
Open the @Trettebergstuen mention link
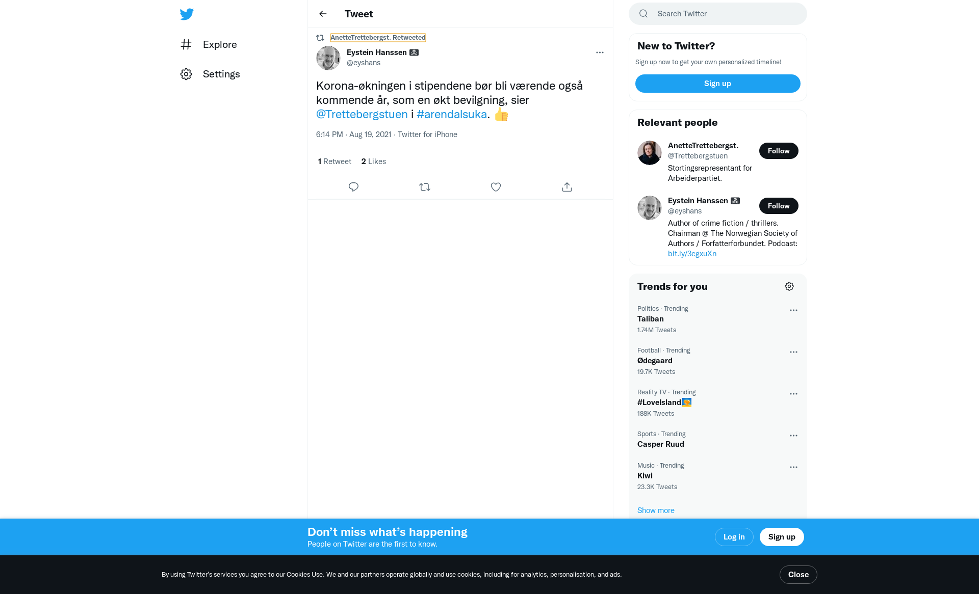[362, 114]
